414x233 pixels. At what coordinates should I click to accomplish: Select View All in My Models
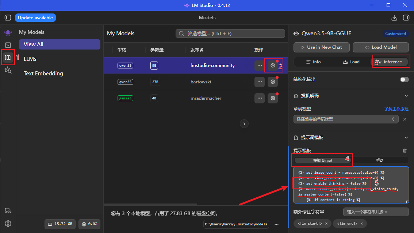pyautogui.click(x=60, y=44)
